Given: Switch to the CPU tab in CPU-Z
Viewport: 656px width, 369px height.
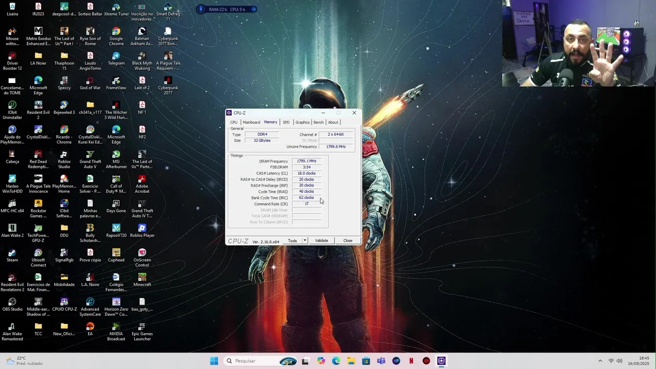Looking at the screenshot, I should (x=234, y=122).
